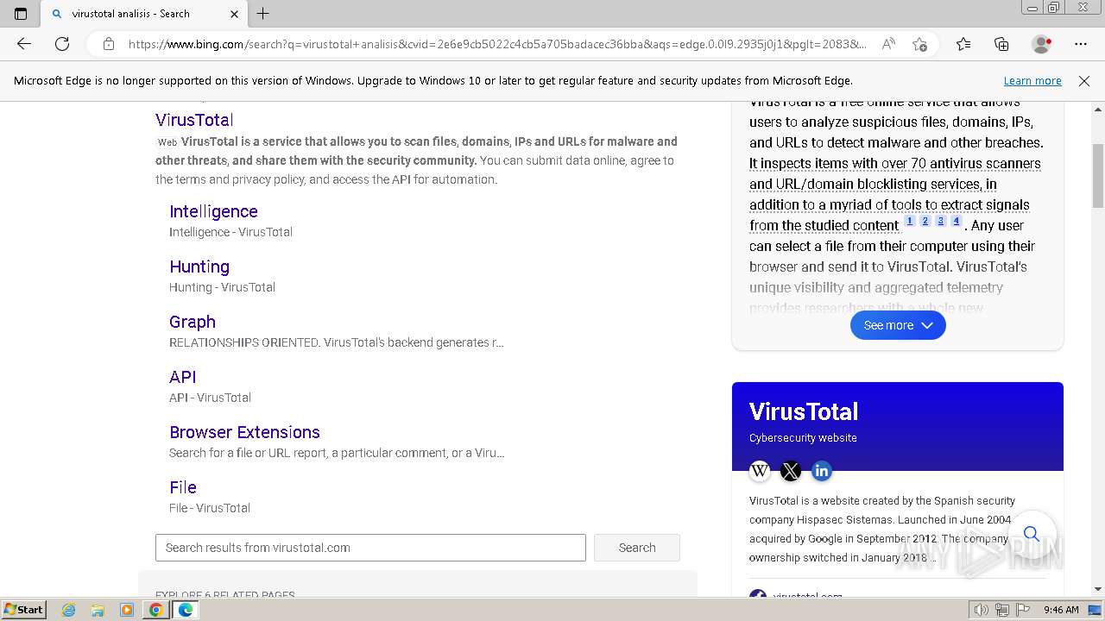Open the Favorites list icon
This screenshot has height=621, width=1105.
(963, 44)
